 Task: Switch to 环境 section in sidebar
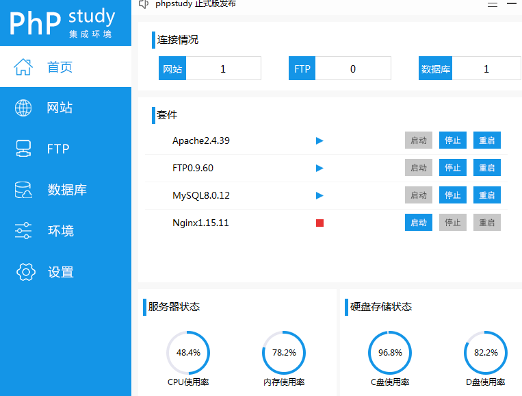tap(66, 231)
